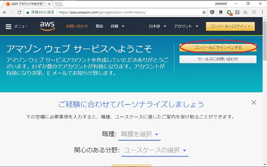The image size is (267, 167).
Task: Open the 日本語 language dropdown
Action: coord(158,26)
